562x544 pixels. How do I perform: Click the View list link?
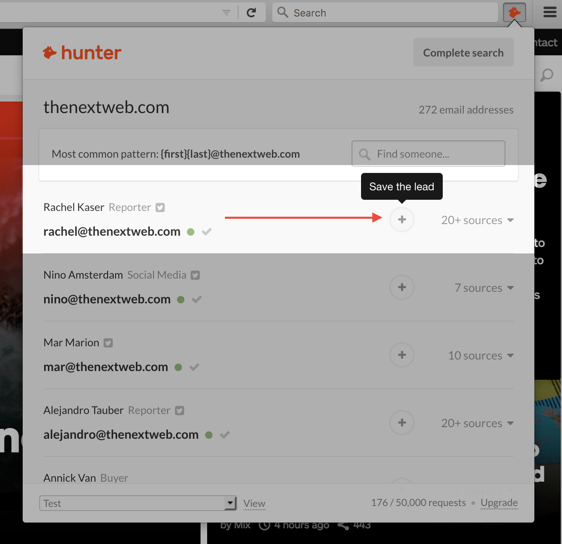(x=254, y=504)
